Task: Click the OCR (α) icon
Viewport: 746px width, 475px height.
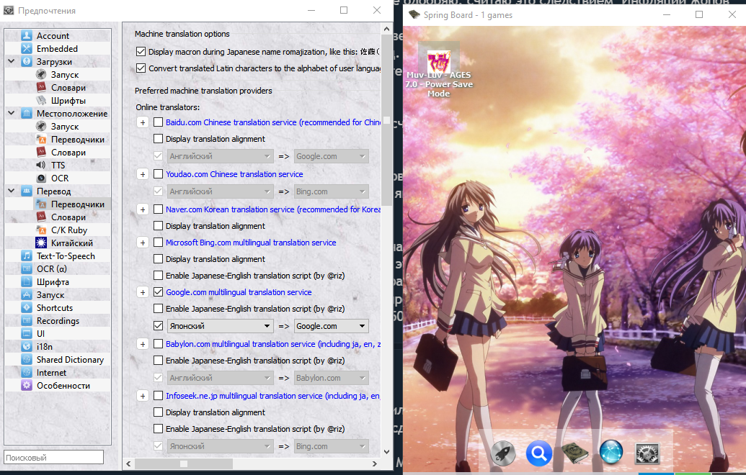Action: click(x=27, y=269)
